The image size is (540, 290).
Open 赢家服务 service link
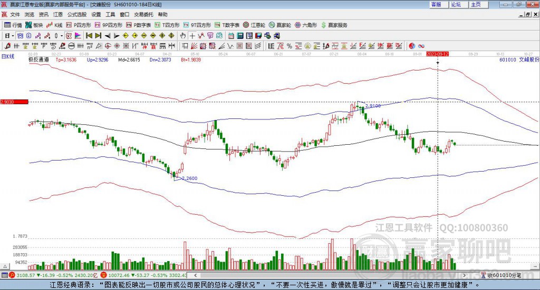tap(334, 25)
